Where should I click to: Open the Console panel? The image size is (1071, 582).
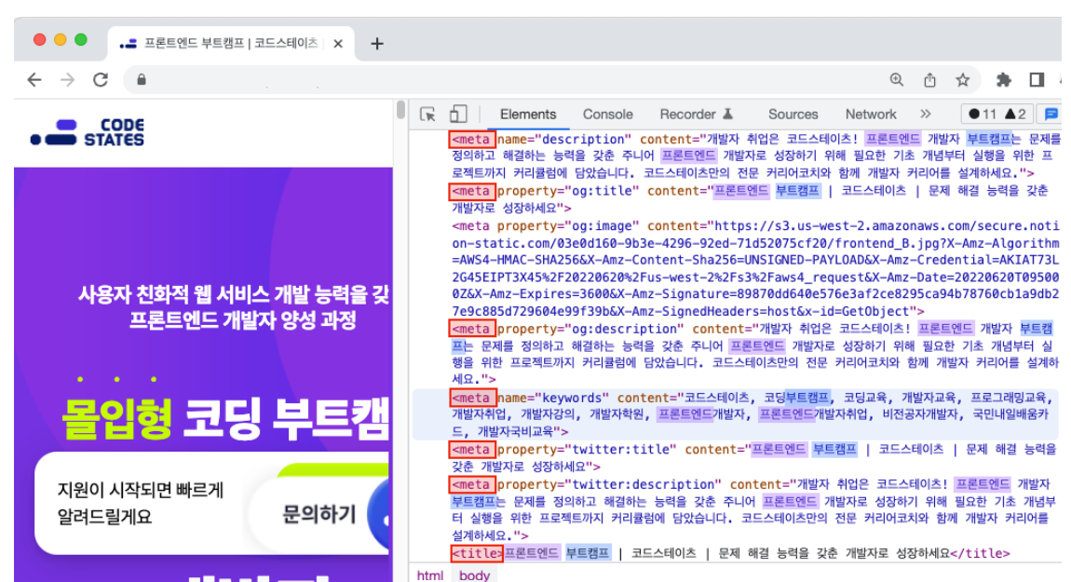point(607,115)
